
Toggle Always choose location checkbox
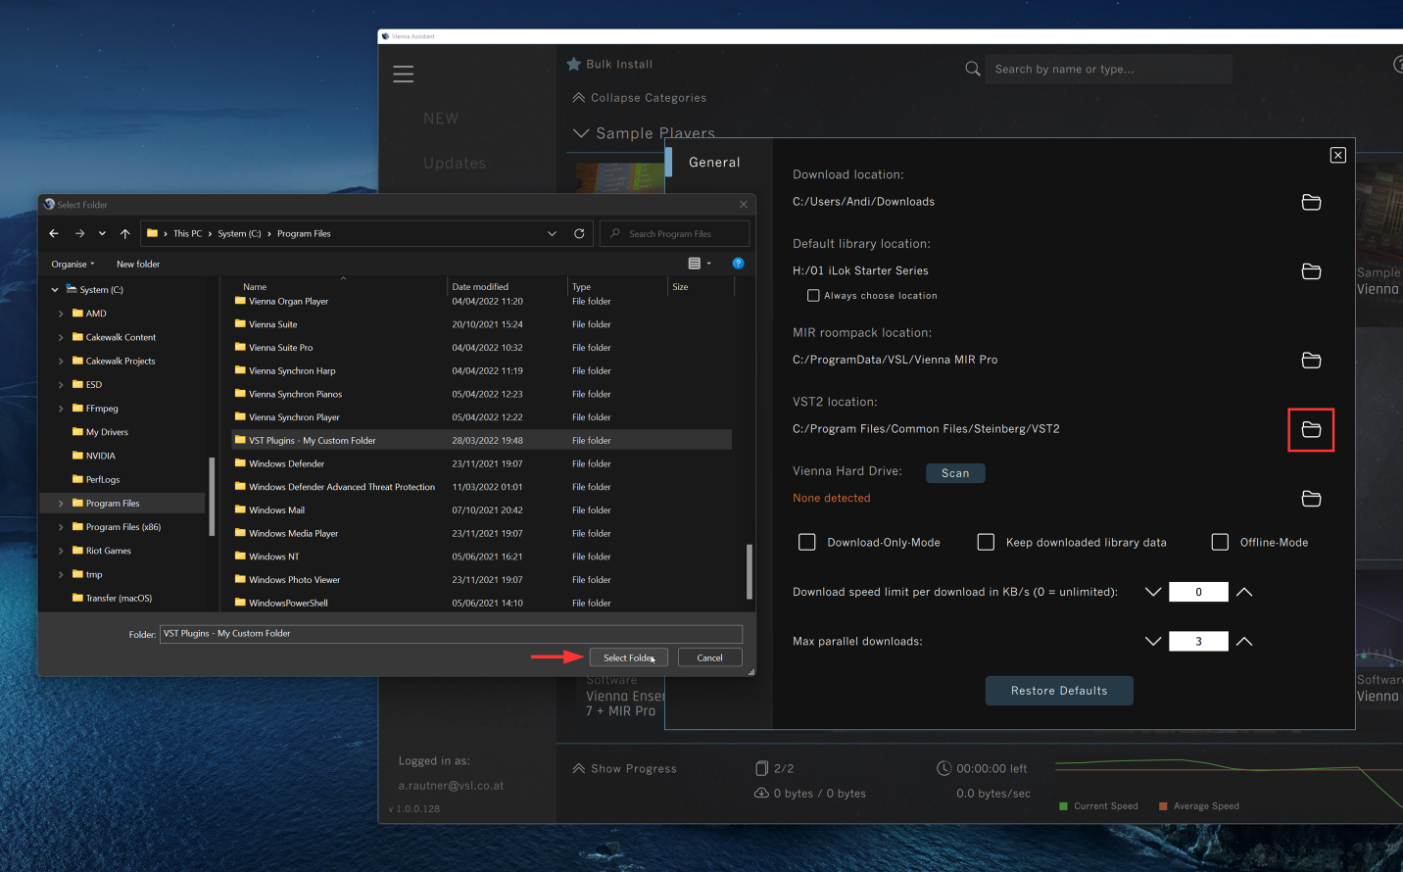pos(813,295)
